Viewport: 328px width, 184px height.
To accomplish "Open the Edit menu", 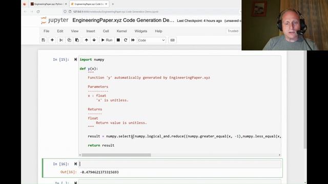I will click(x=60, y=31).
